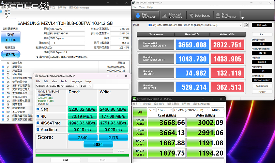Viewport: 275px width, 163px height.
Task: Open 說明(H) menu in CrystalDiskMark
Action: point(186,104)
